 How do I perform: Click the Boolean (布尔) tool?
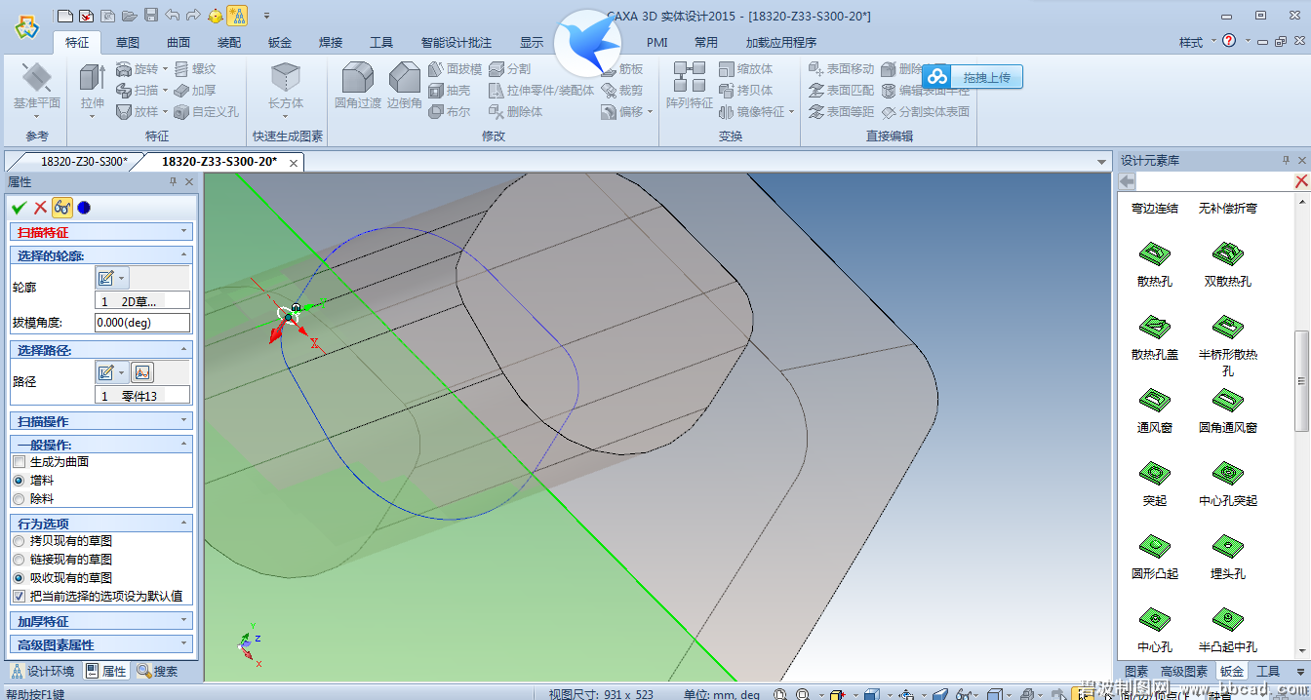click(450, 112)
